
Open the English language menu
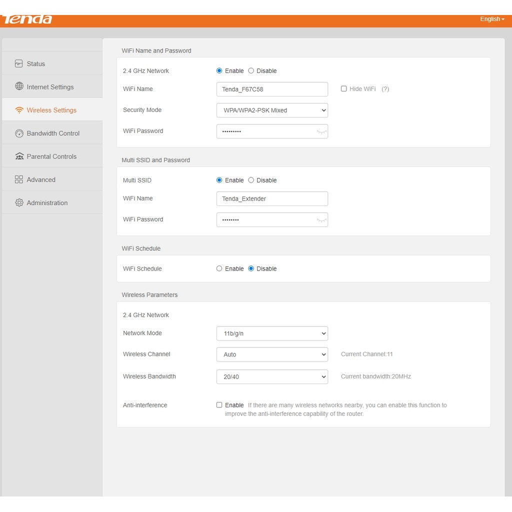[x=492, y=19]
